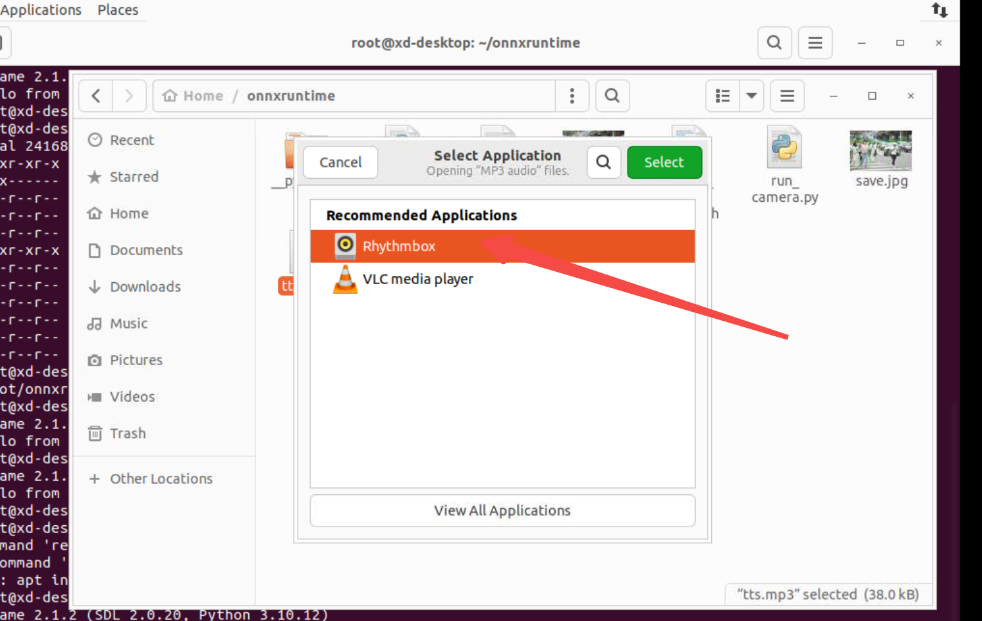Screen dimensions: 982x621
Task: Open the path bar three-dot options menu
Action: [x=572, y=96]
